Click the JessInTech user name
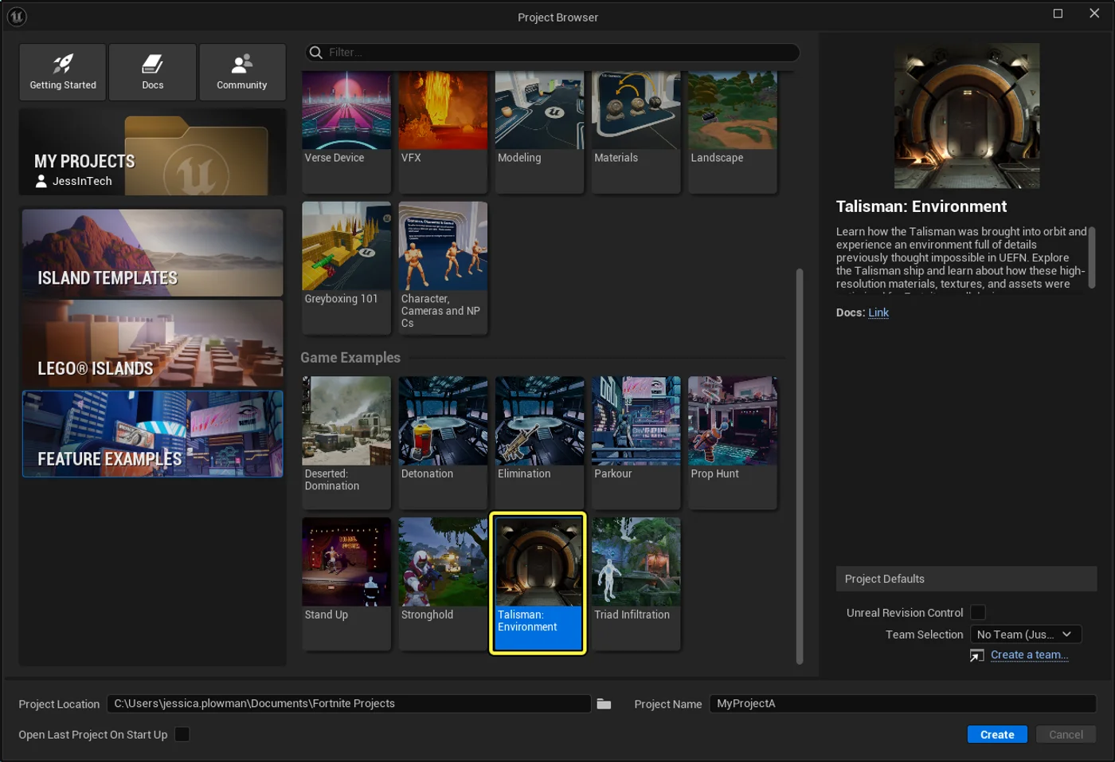The height and width of the screenshot is (762, 1115). [x=82, y=181]
